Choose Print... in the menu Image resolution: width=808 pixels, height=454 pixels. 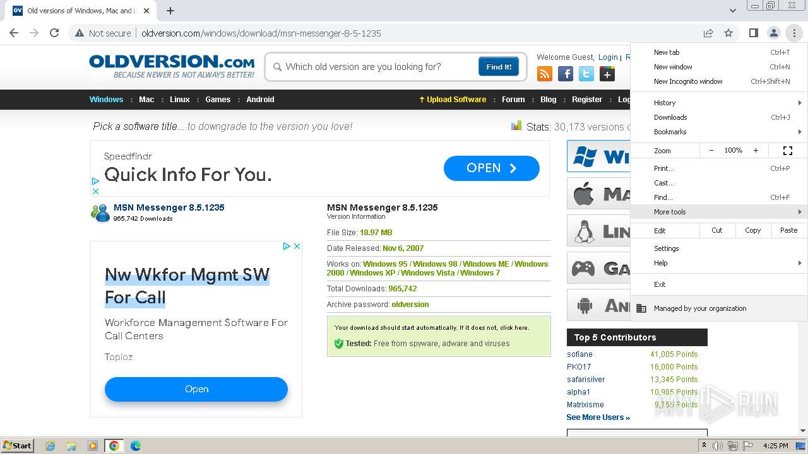[x=719, y=168]
